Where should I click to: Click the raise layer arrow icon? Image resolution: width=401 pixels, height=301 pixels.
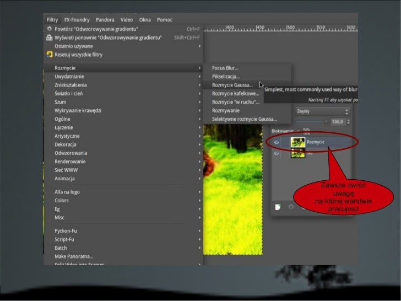[291, 208]
